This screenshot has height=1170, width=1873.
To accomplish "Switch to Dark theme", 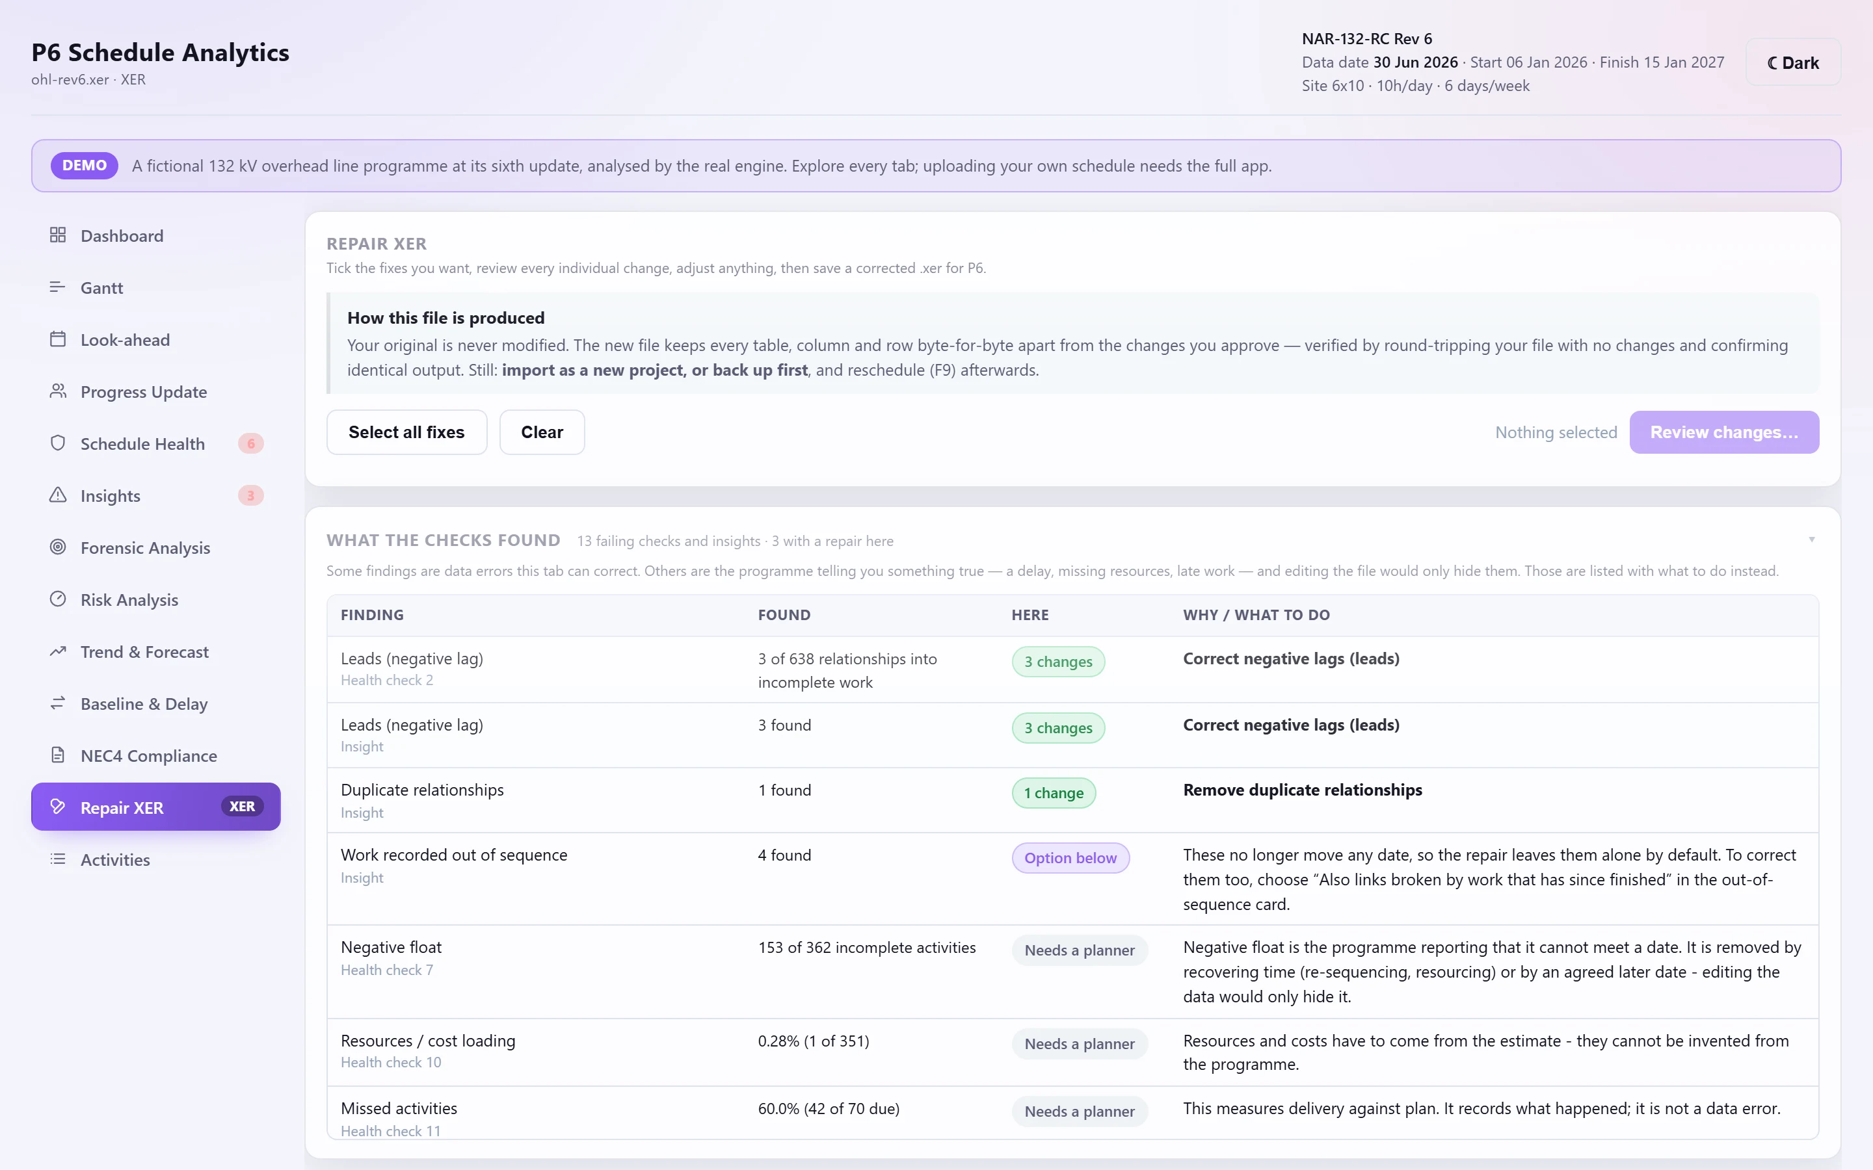I will tap(1792, 62).
